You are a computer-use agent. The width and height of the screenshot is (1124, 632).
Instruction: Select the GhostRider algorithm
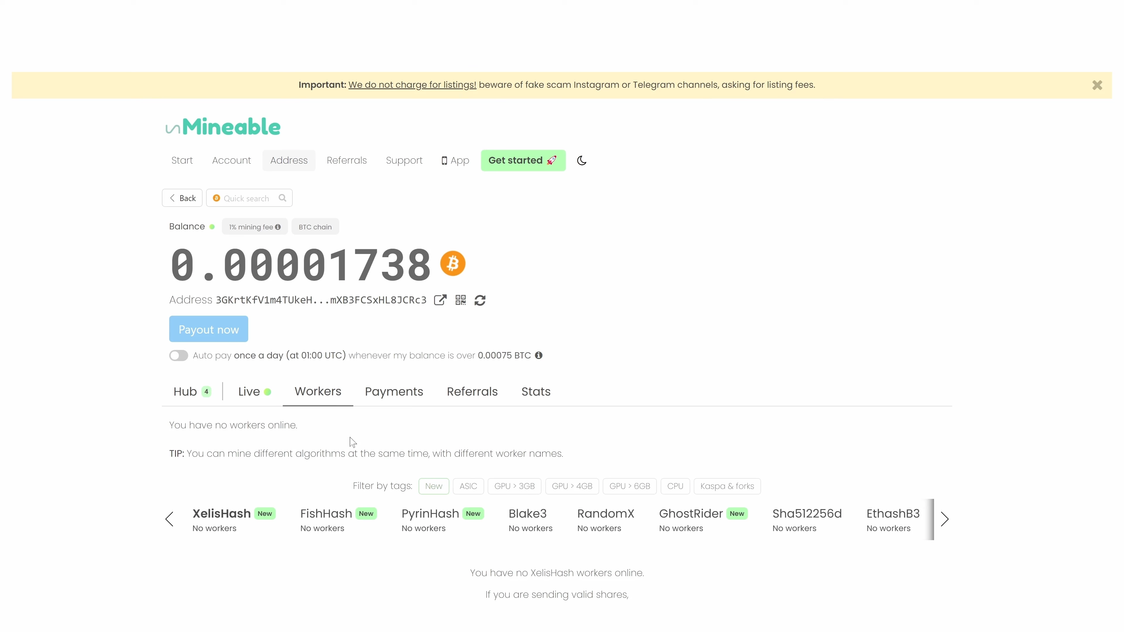(703, 520)
